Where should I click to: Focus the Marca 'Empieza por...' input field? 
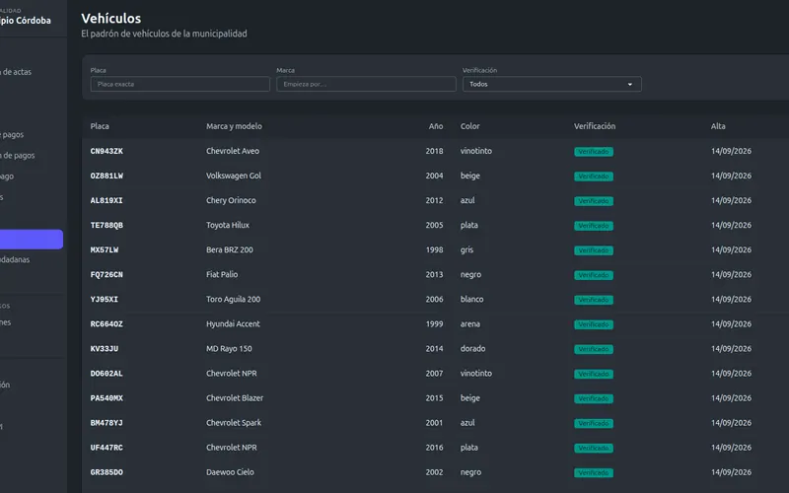366,84
